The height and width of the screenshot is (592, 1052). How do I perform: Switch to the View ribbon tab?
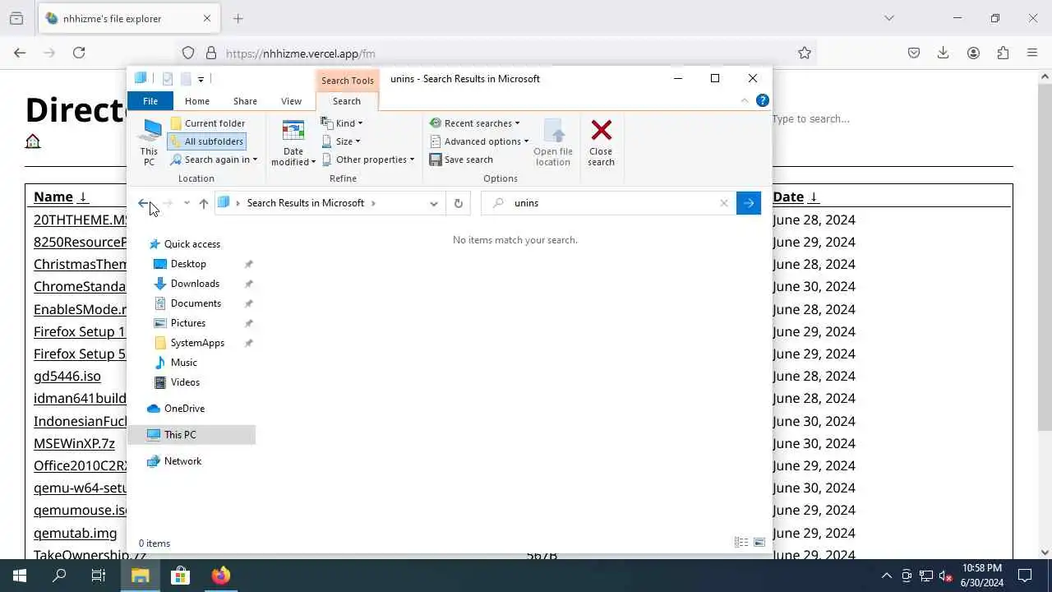click(291, 101)
